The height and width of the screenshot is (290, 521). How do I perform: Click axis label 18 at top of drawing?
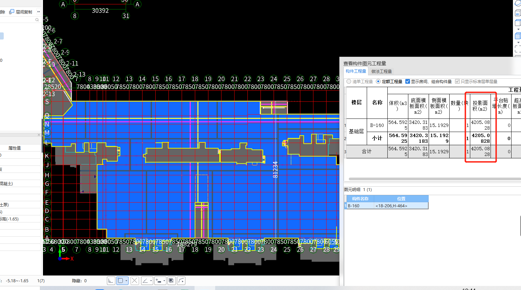[195, 79]
